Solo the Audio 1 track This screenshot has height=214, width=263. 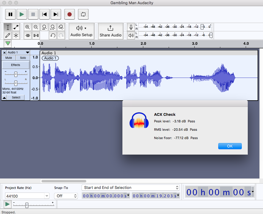[23, 58]
